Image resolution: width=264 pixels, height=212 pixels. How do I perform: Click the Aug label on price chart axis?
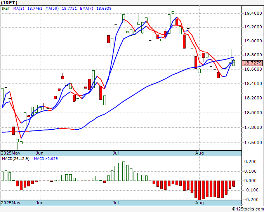200,153
